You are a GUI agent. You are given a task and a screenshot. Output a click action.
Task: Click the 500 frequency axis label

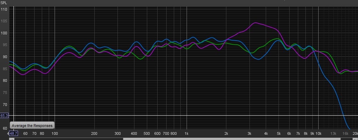(147, 133)
